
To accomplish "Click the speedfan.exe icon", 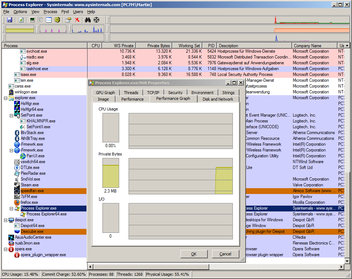I will coord(17,191).
